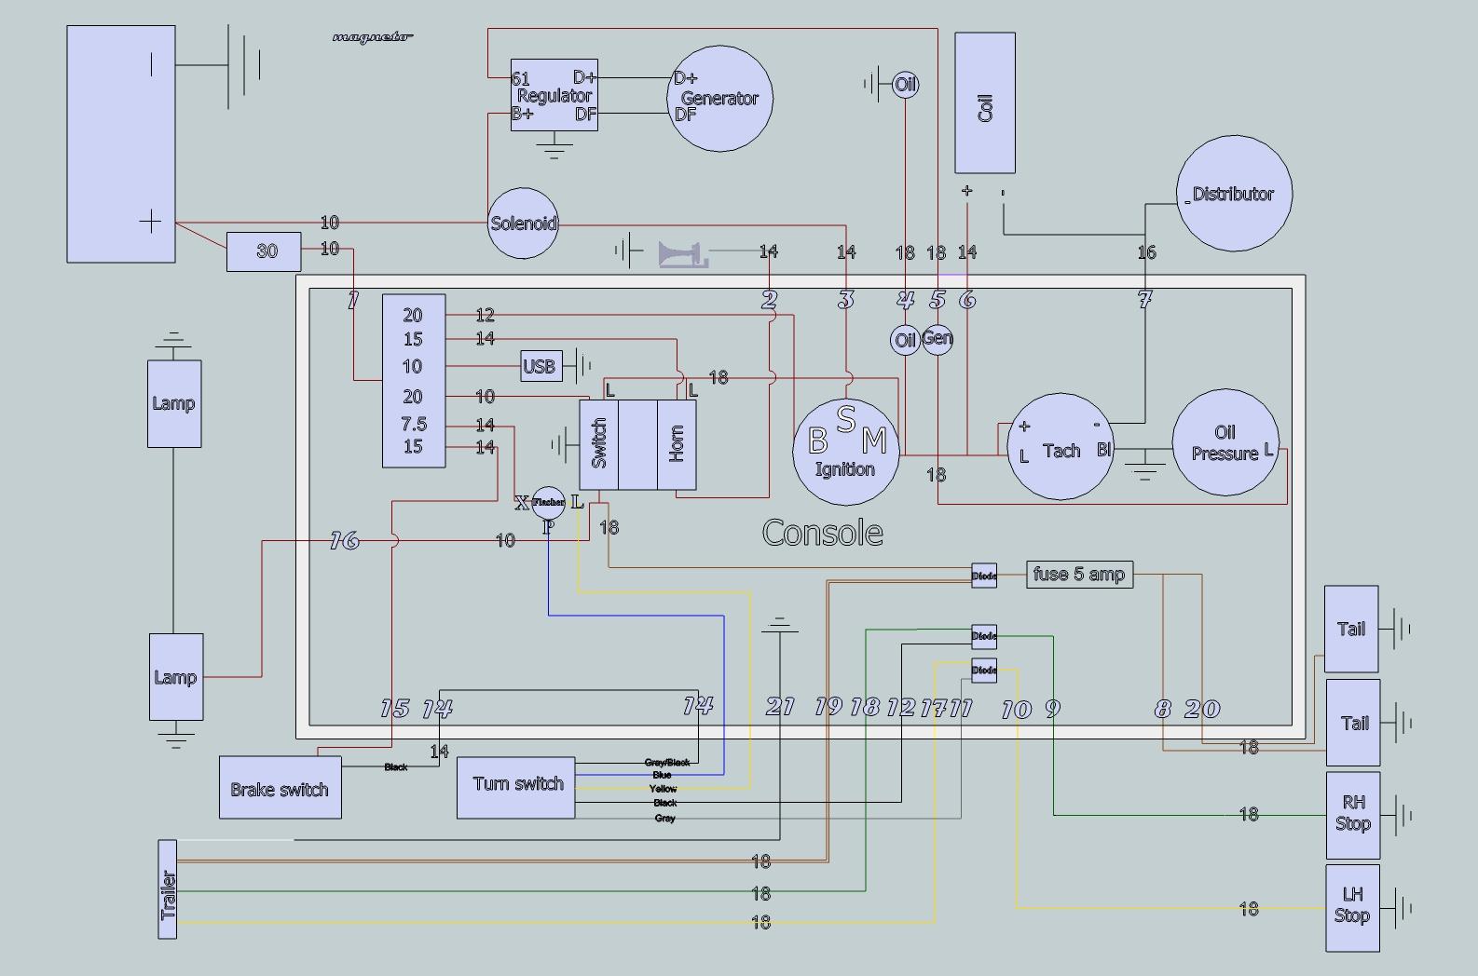Select the Generator circle
The width and height of the screenshot is (1478, 976).
coord(720,98)
